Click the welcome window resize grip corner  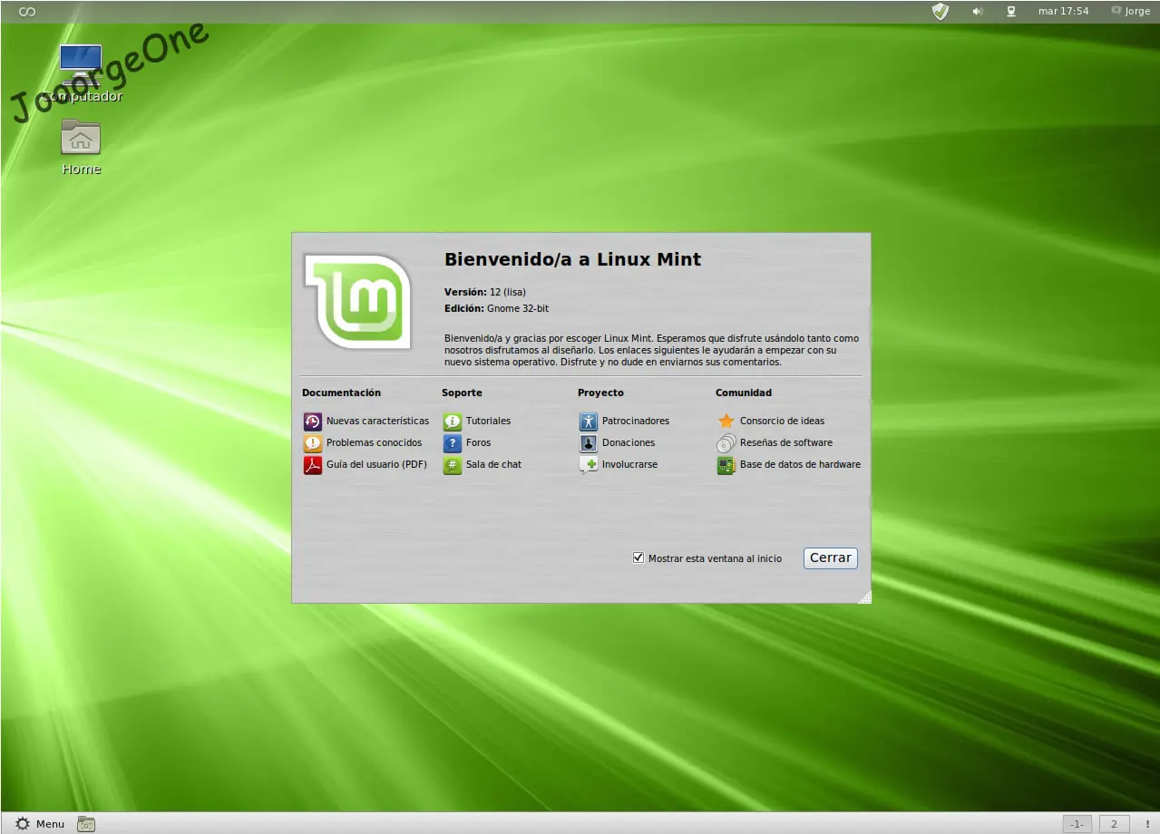864,596
